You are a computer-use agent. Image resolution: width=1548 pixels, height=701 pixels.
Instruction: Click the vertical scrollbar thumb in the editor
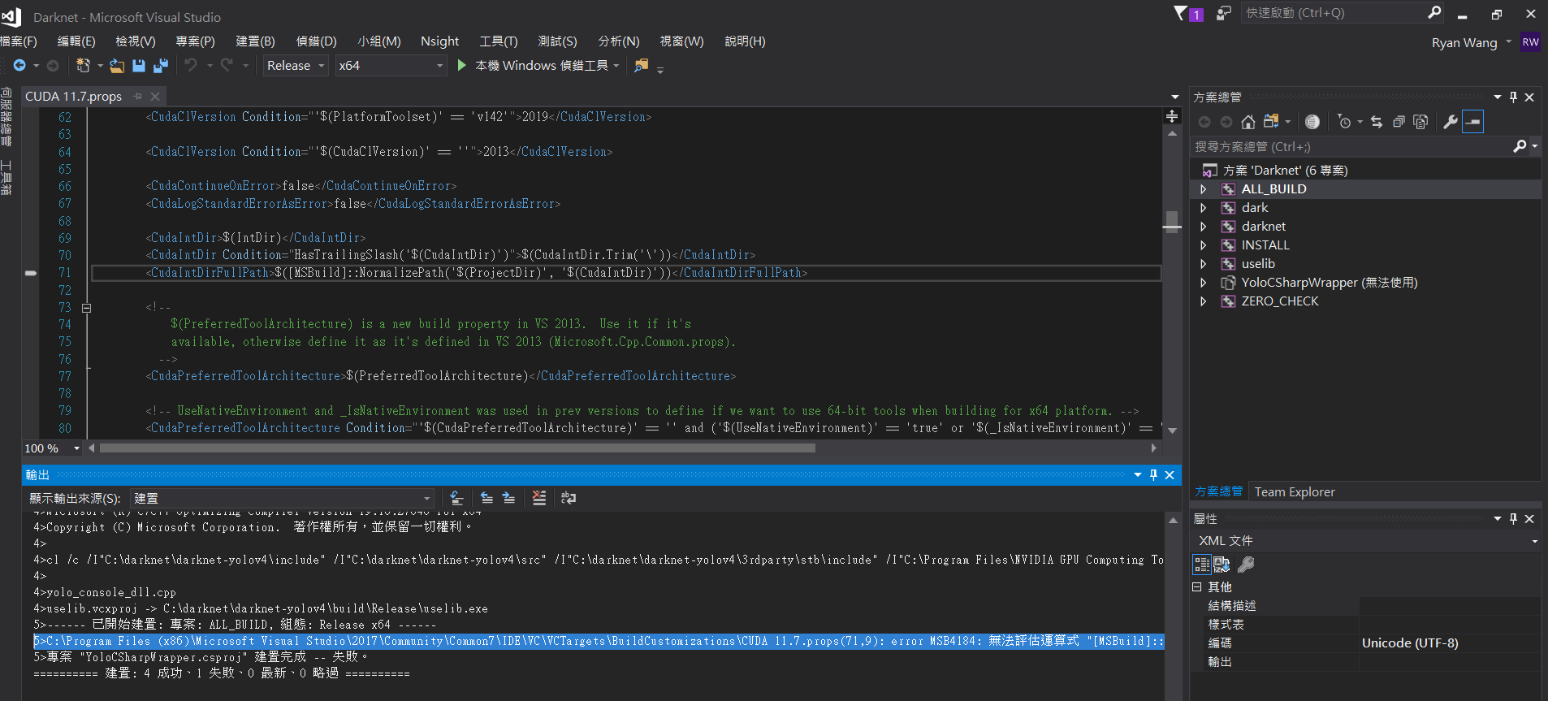1172,221
